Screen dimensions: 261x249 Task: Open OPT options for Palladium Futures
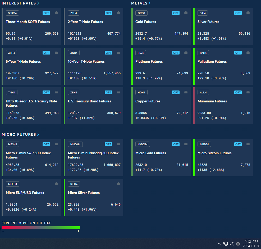(238, 53)
